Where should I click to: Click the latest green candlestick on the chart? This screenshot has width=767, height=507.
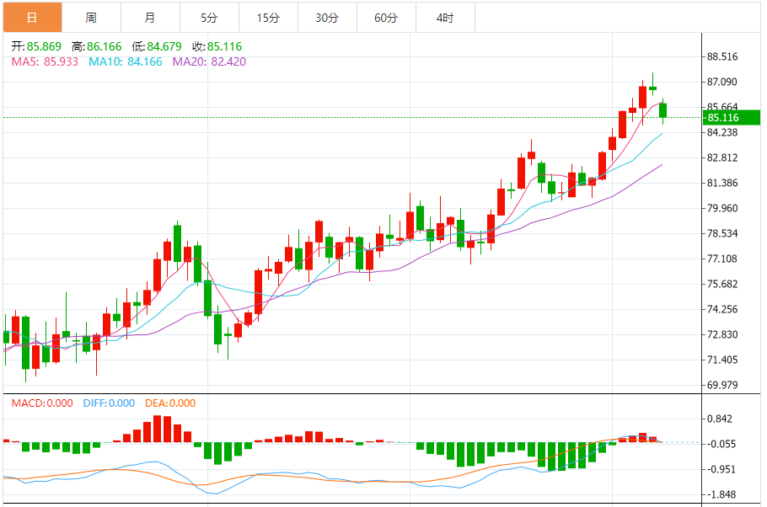click(x=662, y=110)
